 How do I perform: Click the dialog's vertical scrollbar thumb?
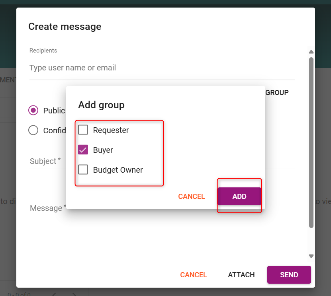click(311, 143)
